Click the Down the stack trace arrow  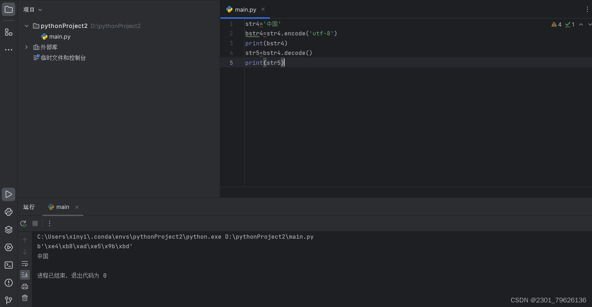(x=25, y=252)
